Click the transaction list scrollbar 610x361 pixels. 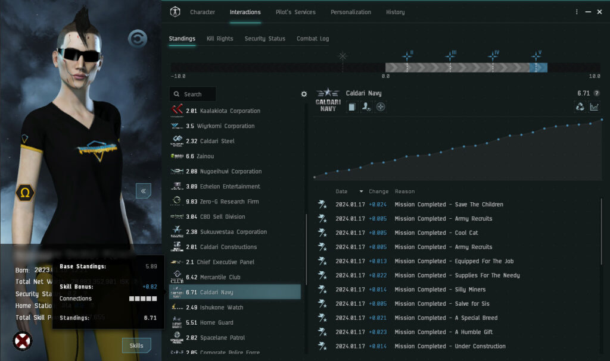coord(602,231)
